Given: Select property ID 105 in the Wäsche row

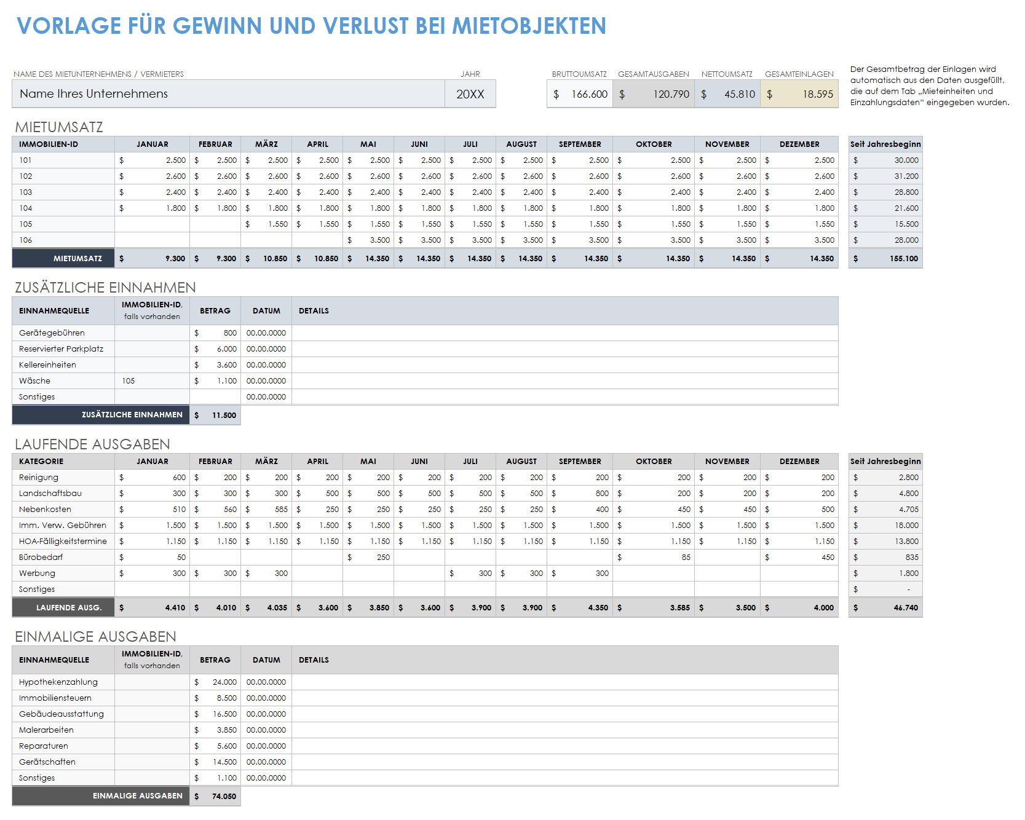Looking at the screenshot, I should 152,381.
